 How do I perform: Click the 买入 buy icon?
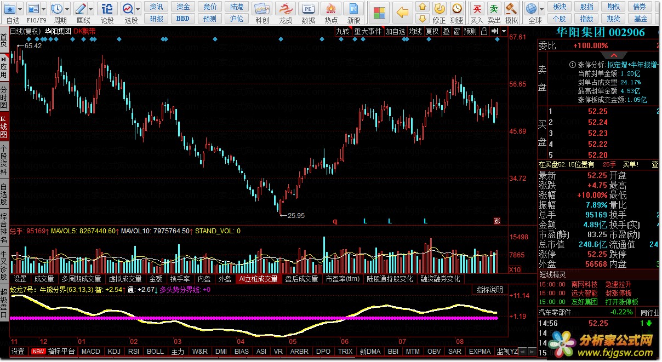[x=477, y=8]
